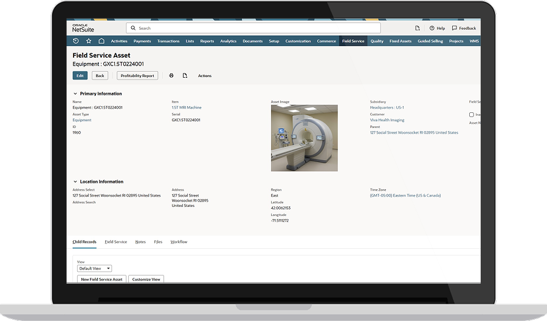Image resolution: width=547 pixels, height=321 pixels.
Task: Click the Oracle NetSuite logo
Action: [83, 28]
